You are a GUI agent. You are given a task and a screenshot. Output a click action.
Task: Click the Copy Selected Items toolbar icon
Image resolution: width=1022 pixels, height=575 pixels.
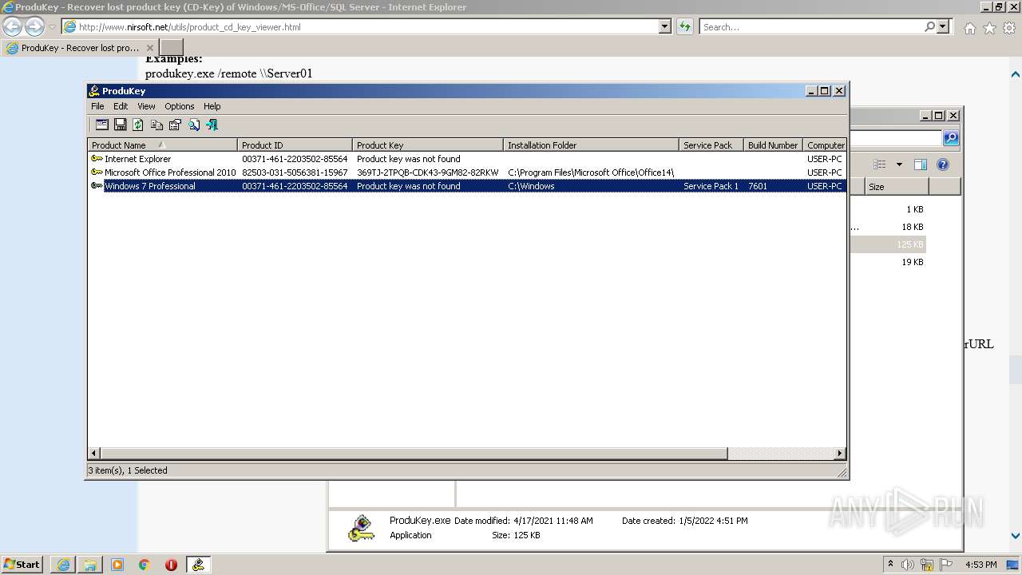[x=156, y=125]
